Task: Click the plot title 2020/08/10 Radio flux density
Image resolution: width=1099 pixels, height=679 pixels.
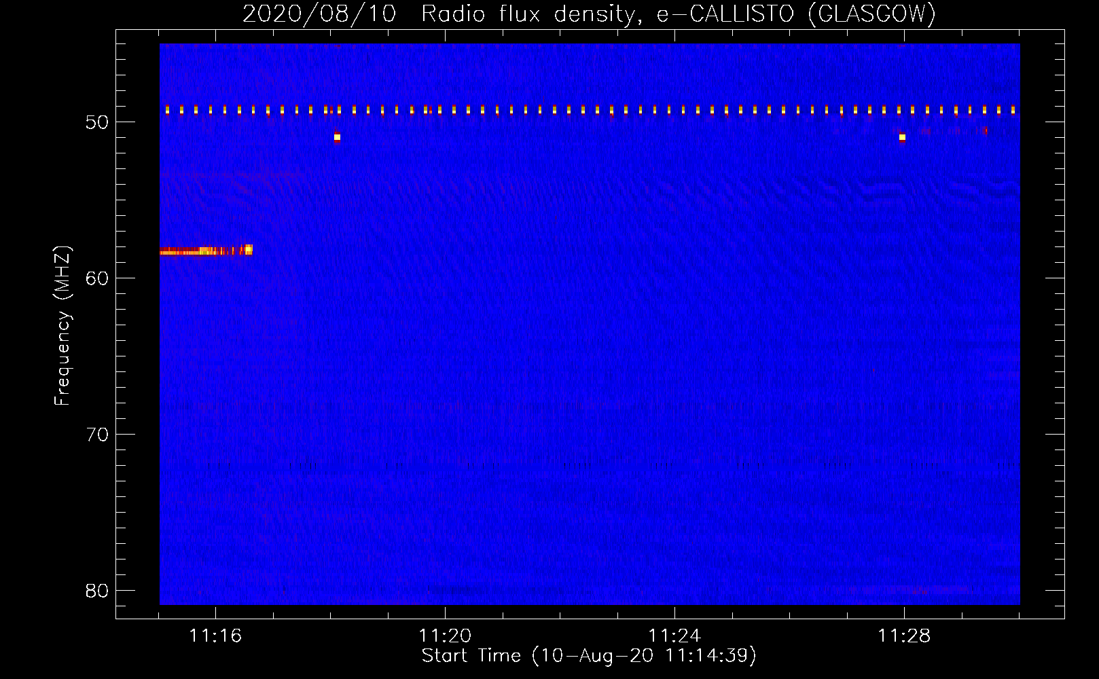Action: (x=439, y=14)
